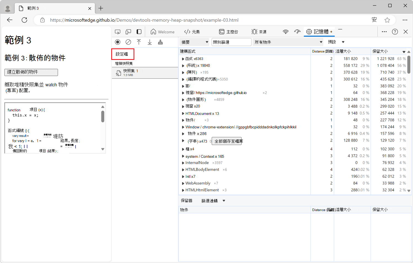Click the load profile upload arrow icon
The height and width of the screenshot is (263, 413).
(139, 42)
